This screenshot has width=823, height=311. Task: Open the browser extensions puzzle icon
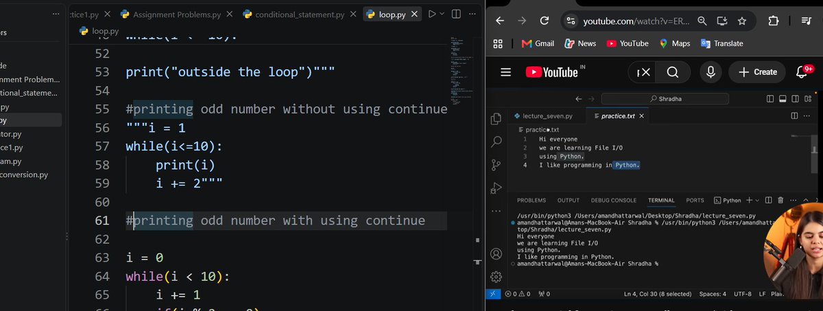pos(774,21)
